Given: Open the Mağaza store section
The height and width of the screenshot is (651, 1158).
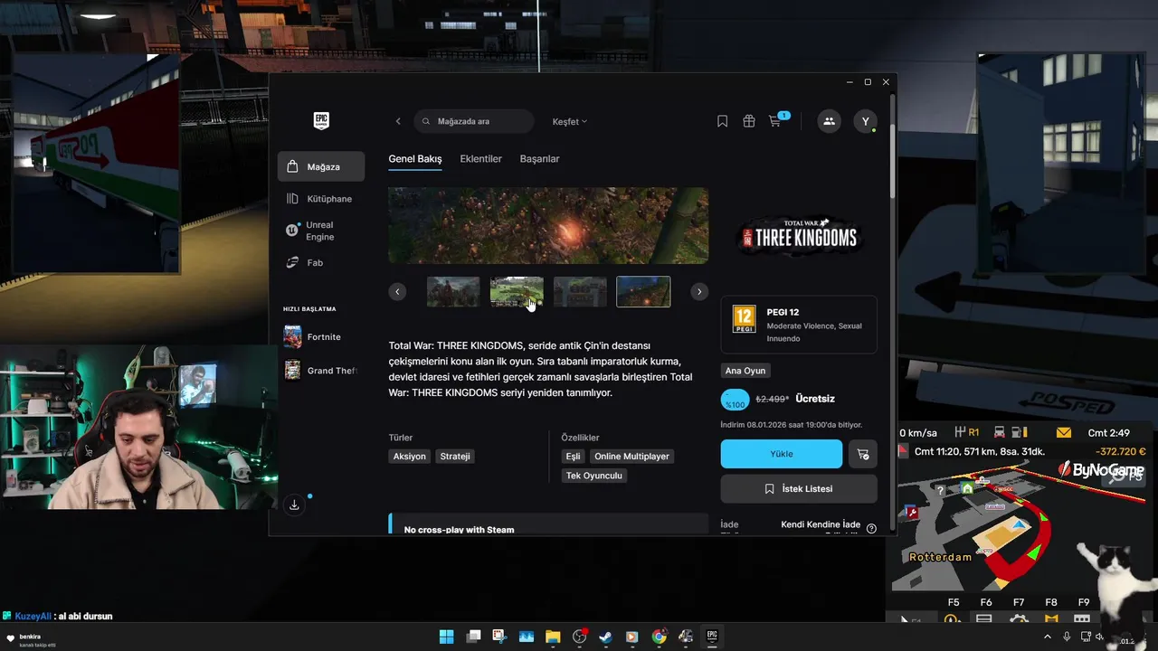Looking at the screenshot, I should (321, 166).
